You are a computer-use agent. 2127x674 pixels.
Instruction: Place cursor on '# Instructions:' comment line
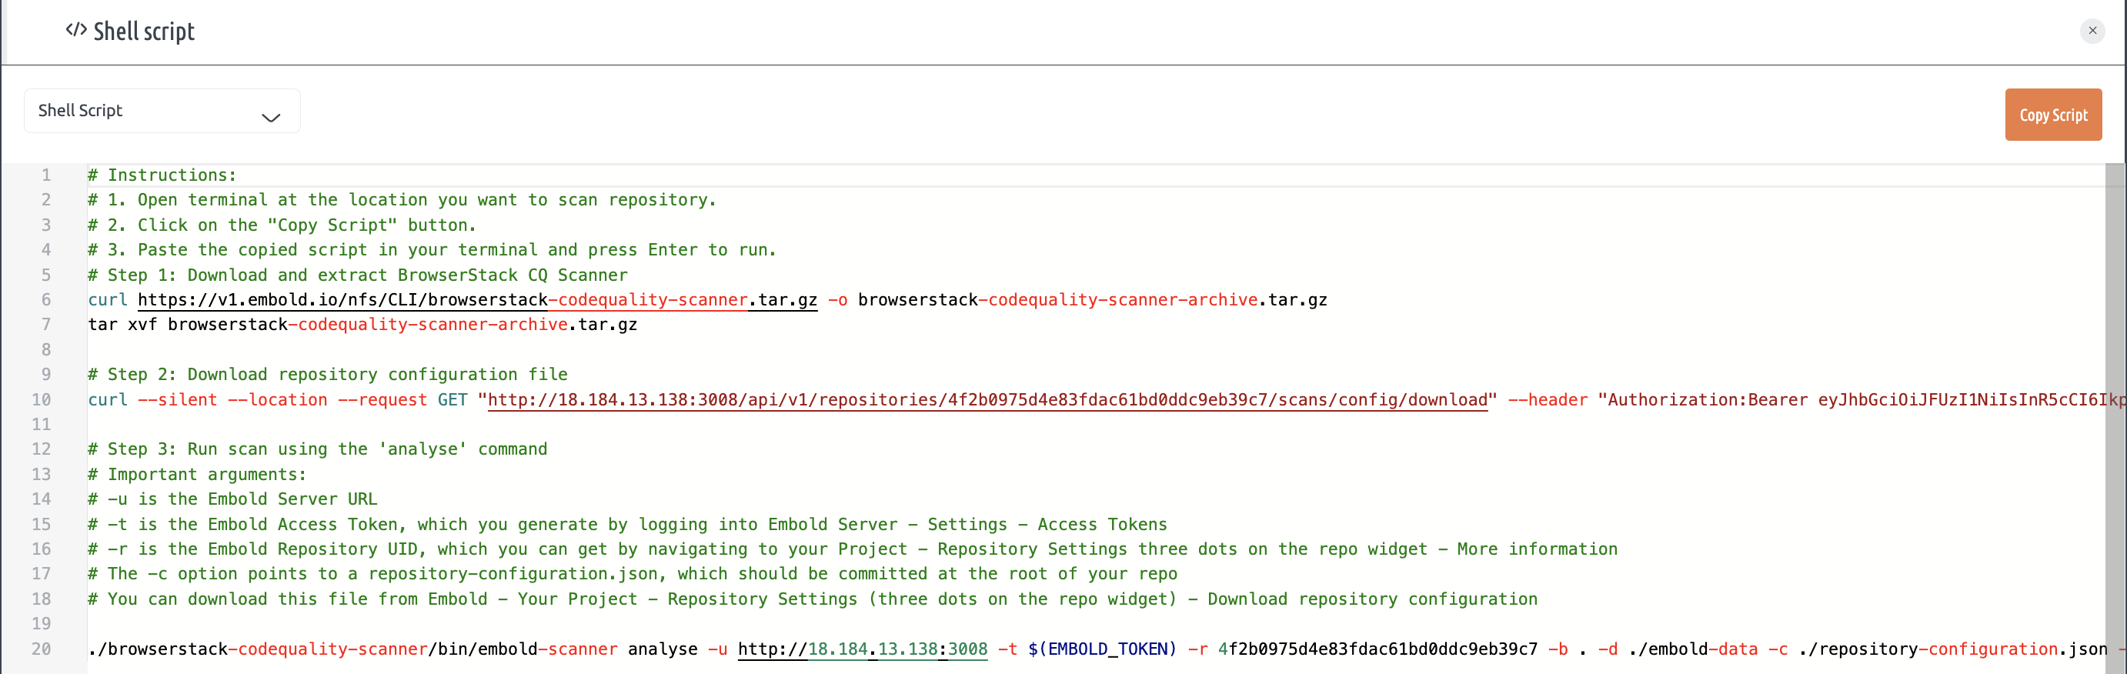pos(162,175)
